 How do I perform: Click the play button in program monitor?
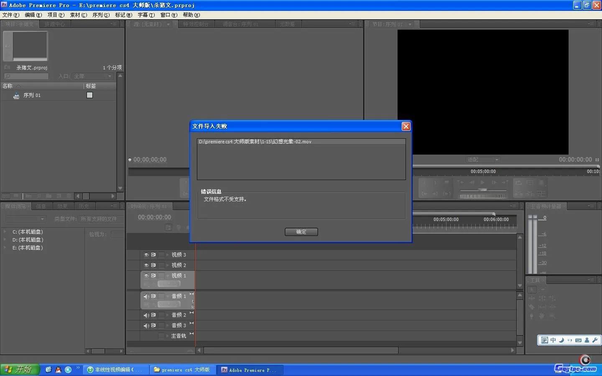pyautogui.click(x=482, y=182)
